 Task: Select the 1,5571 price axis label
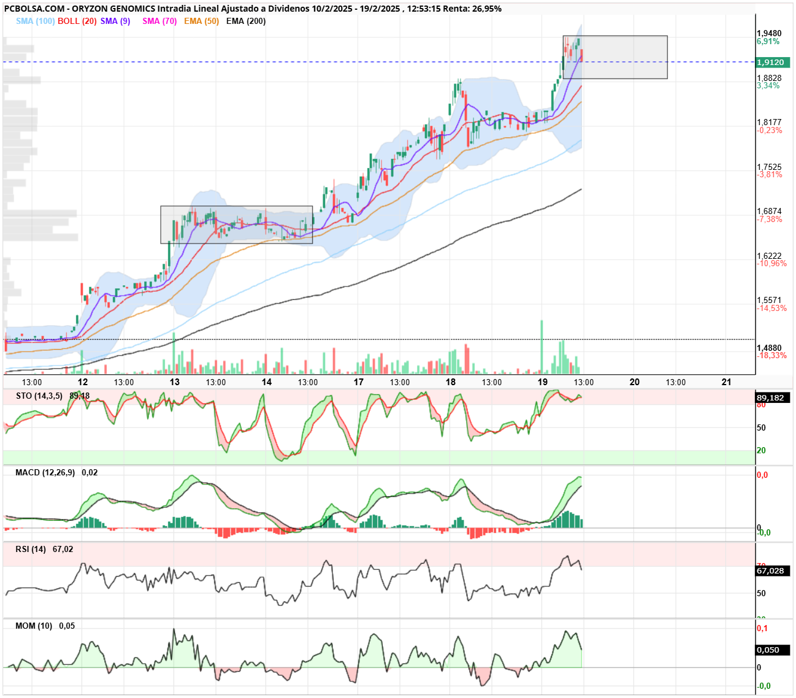pyautogui.click(x=769, y=300)
